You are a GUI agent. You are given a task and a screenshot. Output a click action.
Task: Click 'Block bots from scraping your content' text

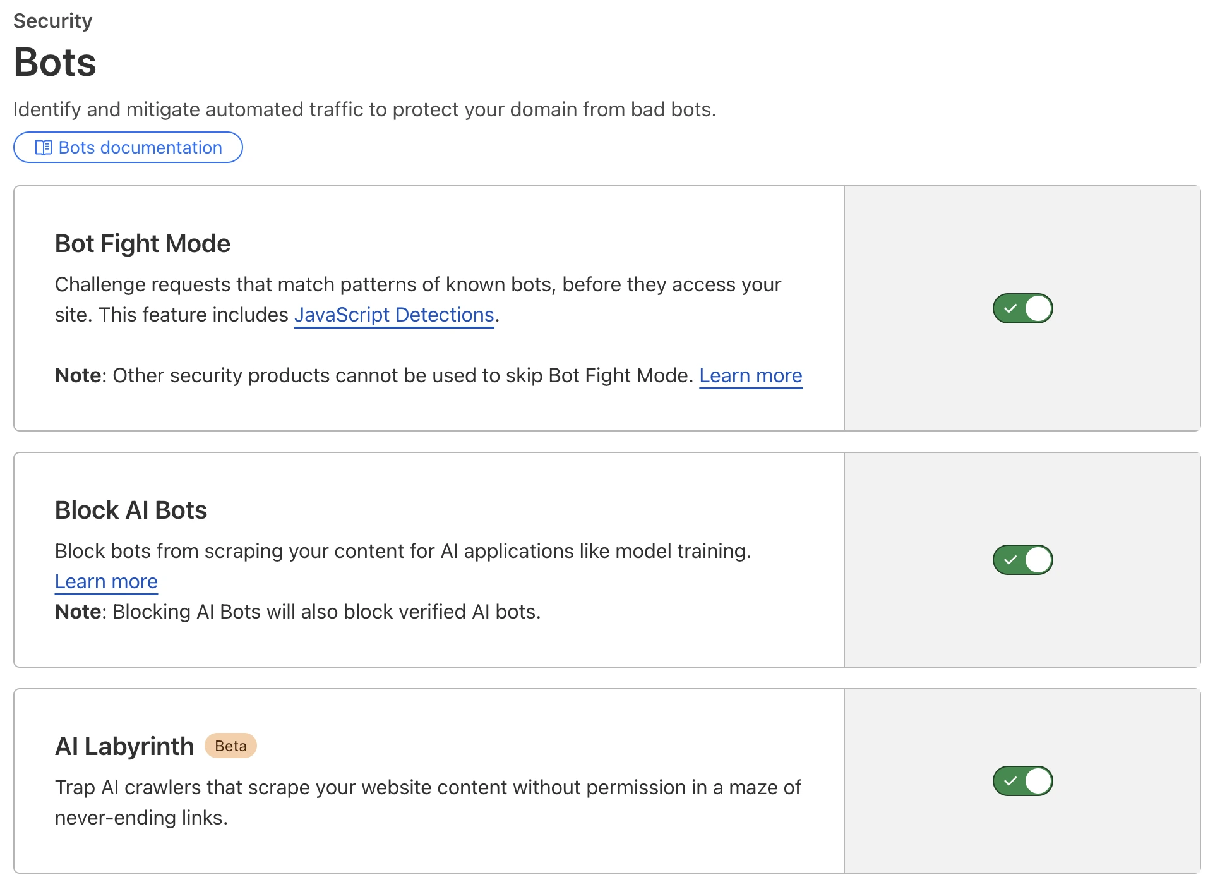point(403,551)
